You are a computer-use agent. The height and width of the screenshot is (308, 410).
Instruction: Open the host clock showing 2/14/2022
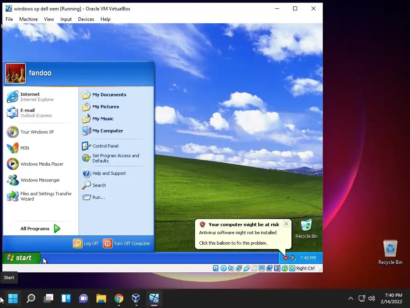pyautogui.click(x=392, y=298)
